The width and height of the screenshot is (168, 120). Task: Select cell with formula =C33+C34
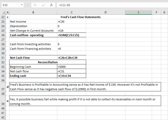coord(72,76)
